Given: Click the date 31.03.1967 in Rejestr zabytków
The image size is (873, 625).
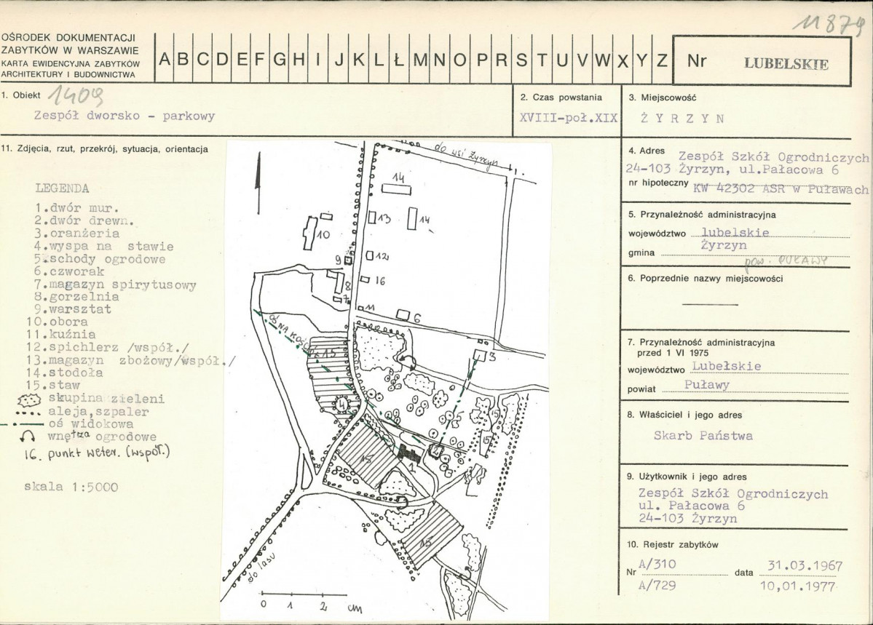Looking at the screenshot, I should [x=805, y=566].
